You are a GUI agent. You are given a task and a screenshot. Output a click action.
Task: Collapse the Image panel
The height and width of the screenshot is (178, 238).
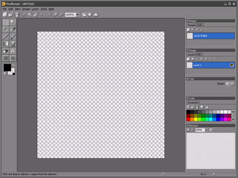tap(188, 50)
